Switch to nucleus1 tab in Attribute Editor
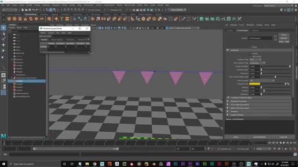The image size is (298, 167). (x=256, y=30)
